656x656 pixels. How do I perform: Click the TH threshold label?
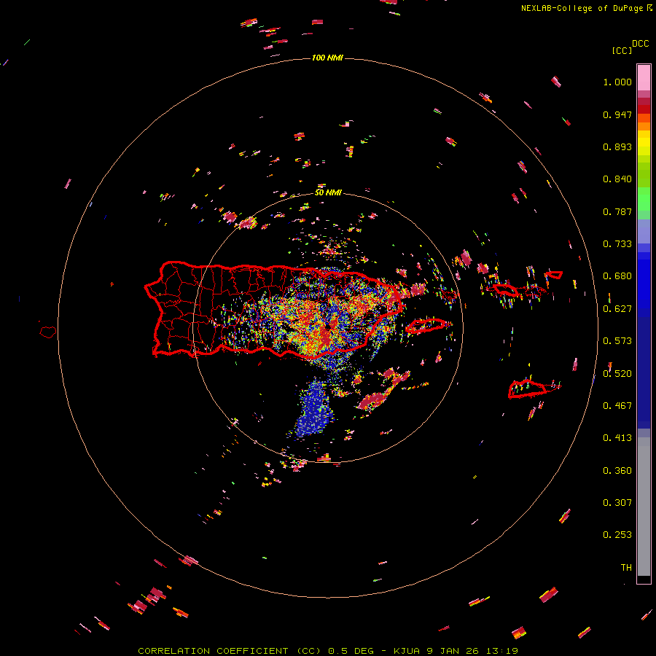(x=626, y=568)
